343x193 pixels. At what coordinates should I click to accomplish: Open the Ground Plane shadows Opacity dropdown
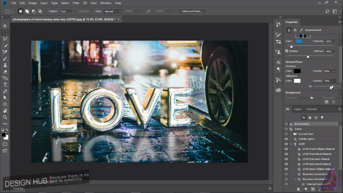(334, 71)
